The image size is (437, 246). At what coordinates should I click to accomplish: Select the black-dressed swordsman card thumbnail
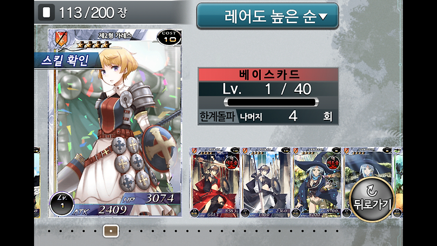266,182
